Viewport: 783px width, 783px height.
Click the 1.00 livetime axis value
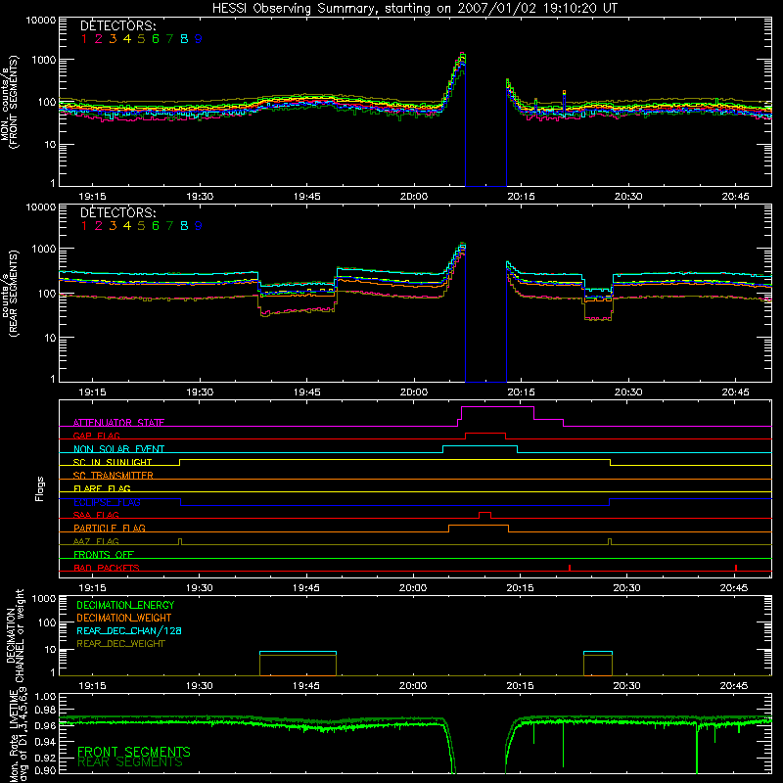[45, 696]
